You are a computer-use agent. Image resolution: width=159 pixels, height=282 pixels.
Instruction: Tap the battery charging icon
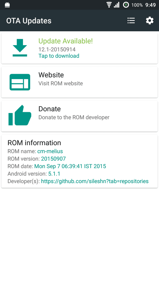pos(126,5)
